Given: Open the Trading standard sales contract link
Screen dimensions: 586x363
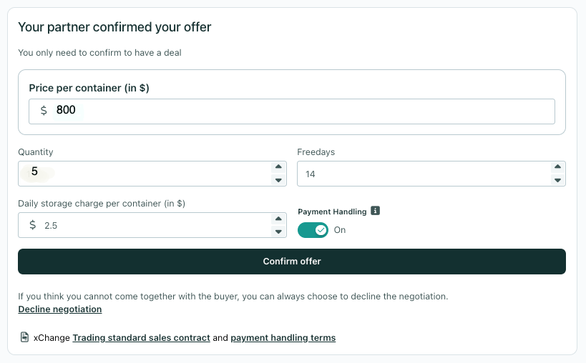Looking at the screenshot, I should click(141, 337).
